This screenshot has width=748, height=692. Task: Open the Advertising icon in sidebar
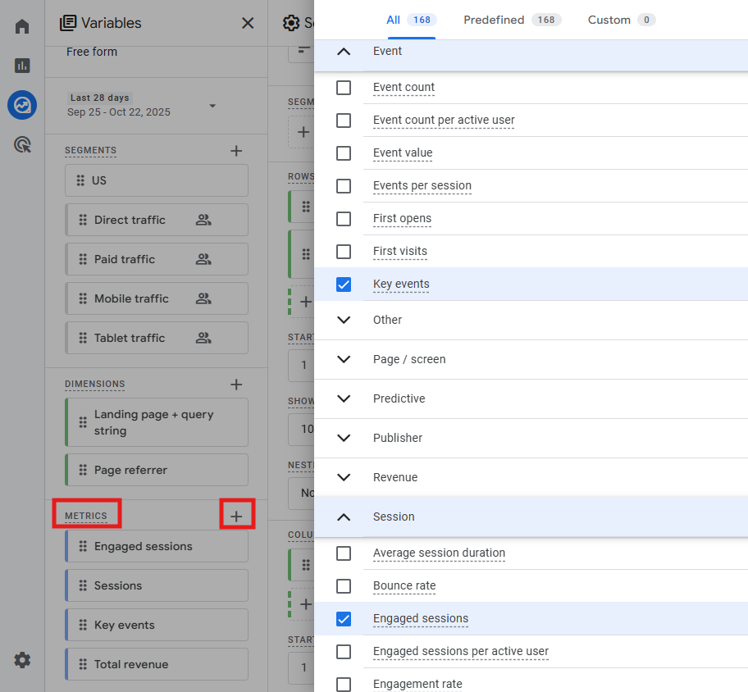[22, 144]
